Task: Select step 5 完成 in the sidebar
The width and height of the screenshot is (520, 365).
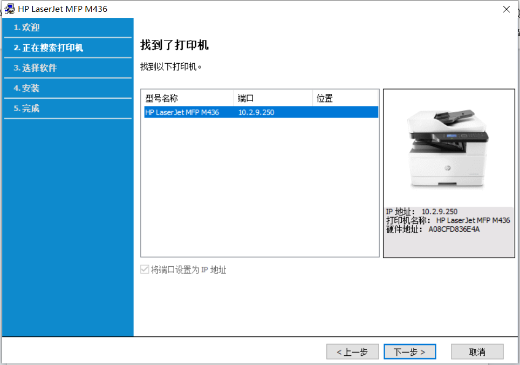Action: (27, 109)
